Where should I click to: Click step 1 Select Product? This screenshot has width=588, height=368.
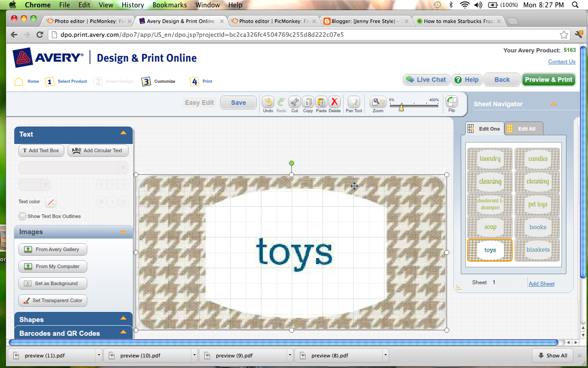(x=66, y=81)
